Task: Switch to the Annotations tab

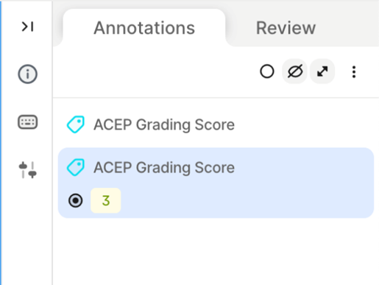Action: point(144,28)
